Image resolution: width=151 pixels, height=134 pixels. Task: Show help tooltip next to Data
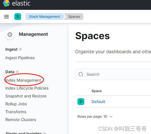[x=17, y=72]
